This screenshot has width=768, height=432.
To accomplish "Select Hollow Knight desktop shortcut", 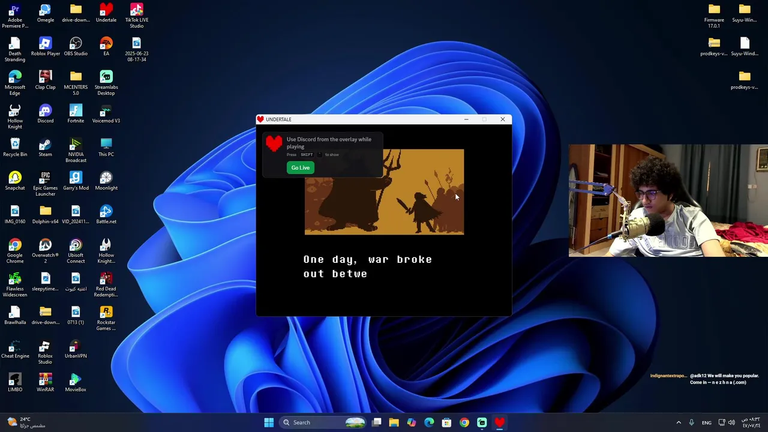I will [15, 117].
